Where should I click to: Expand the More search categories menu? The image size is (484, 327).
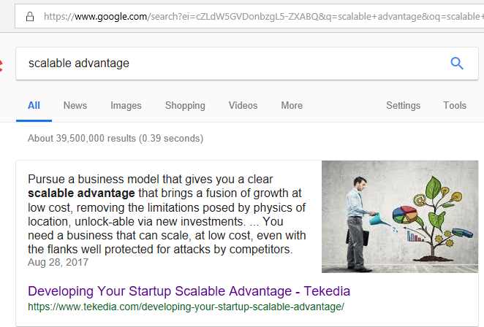(x=292, y=106)
